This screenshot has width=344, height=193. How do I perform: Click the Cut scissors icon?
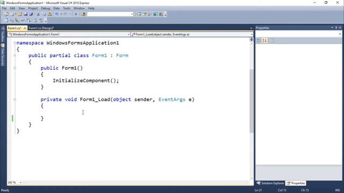pos(38,14)
